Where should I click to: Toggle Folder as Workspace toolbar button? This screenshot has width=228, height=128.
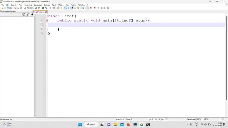pyautogui.click(x=88, y=8)
